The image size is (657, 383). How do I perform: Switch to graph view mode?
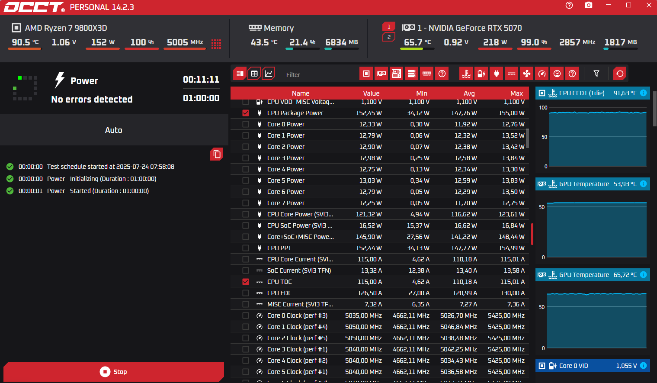click(269, 74)
